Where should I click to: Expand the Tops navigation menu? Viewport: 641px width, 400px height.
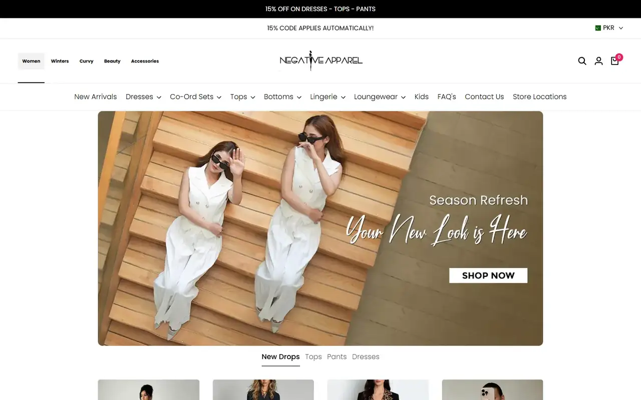point(242,96)
